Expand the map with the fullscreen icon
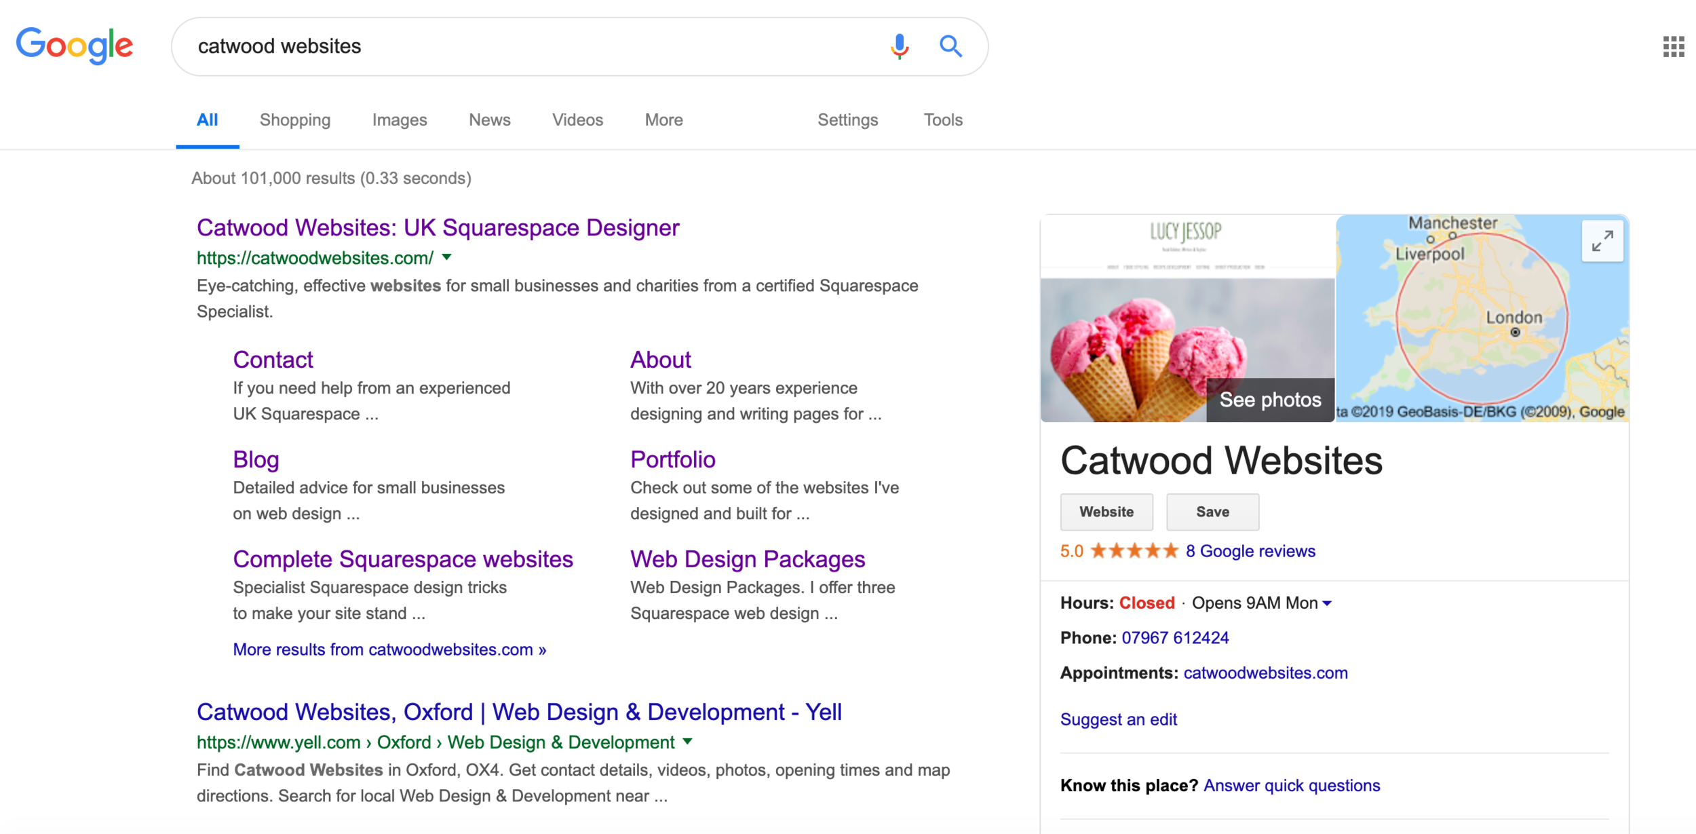This screenshot has width=1696, height=834. 1602,241
